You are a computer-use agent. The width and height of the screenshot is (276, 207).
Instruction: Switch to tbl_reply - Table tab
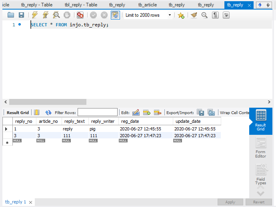(81, 5)
